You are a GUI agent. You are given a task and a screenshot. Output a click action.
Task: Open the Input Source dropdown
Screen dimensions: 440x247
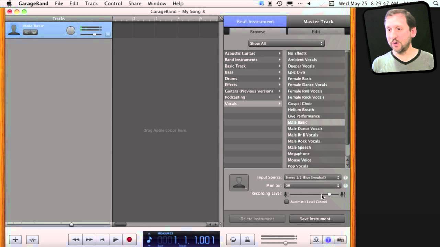click(x=312, y=177)
